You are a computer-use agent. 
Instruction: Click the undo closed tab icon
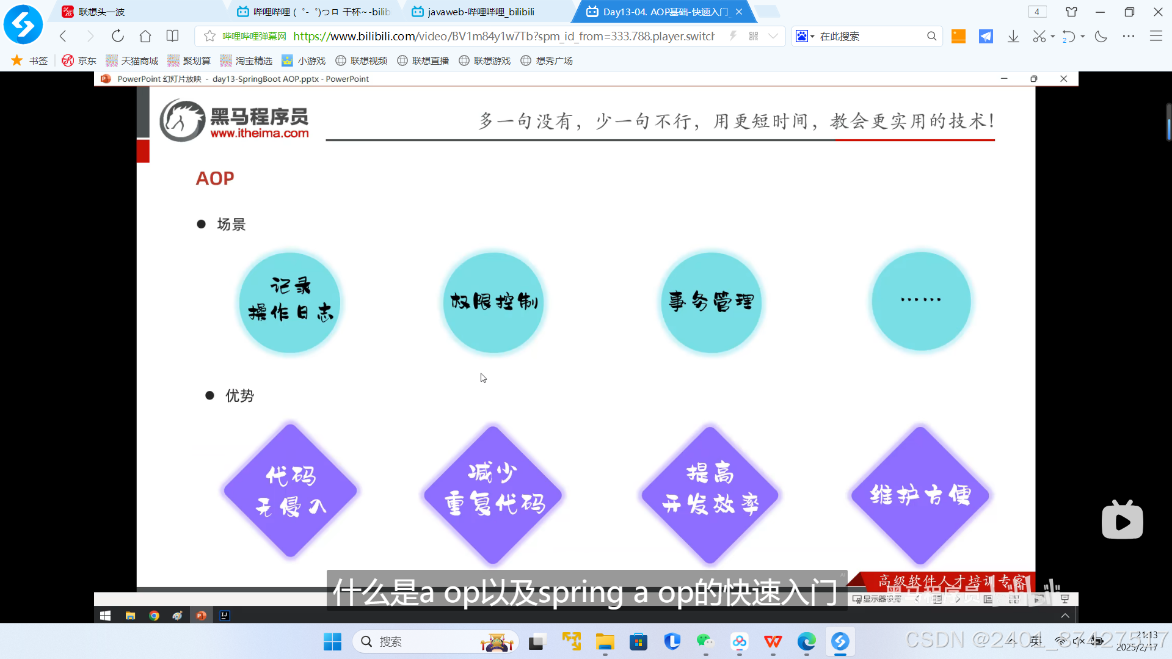point(1068,36)
